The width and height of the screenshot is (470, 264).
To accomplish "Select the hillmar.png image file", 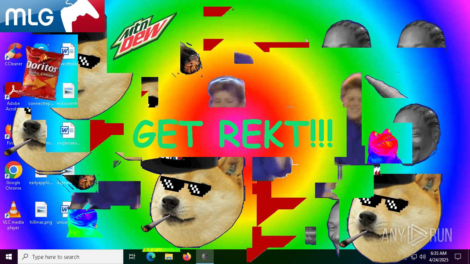I will (41, 213).
